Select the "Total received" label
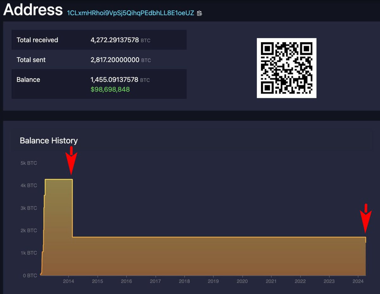The height and width of the screenshot is (294, 380). coord(37,40)
